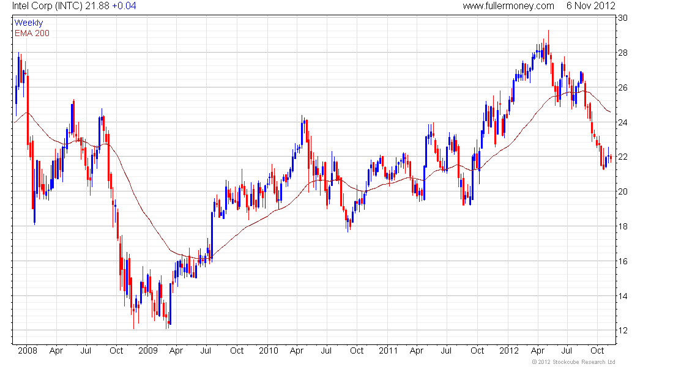Click the '2008' x-axis label

pyautogui.click(x=28, y=350)
